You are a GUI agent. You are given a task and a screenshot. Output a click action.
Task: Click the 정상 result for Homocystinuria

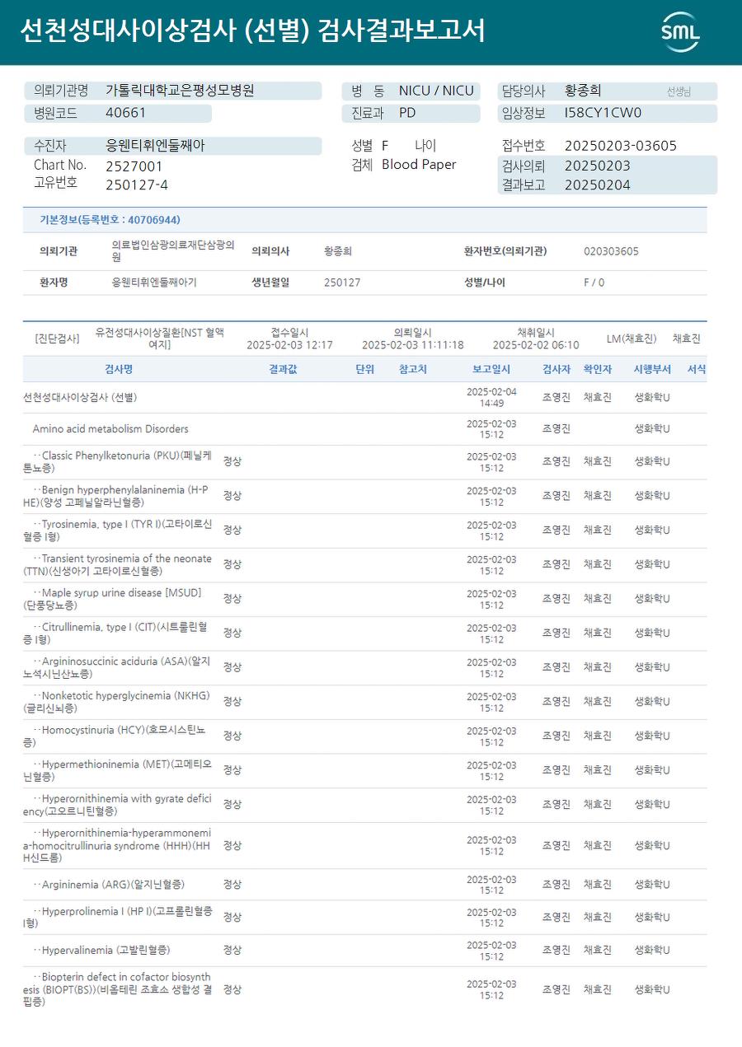tap(232, 736)
